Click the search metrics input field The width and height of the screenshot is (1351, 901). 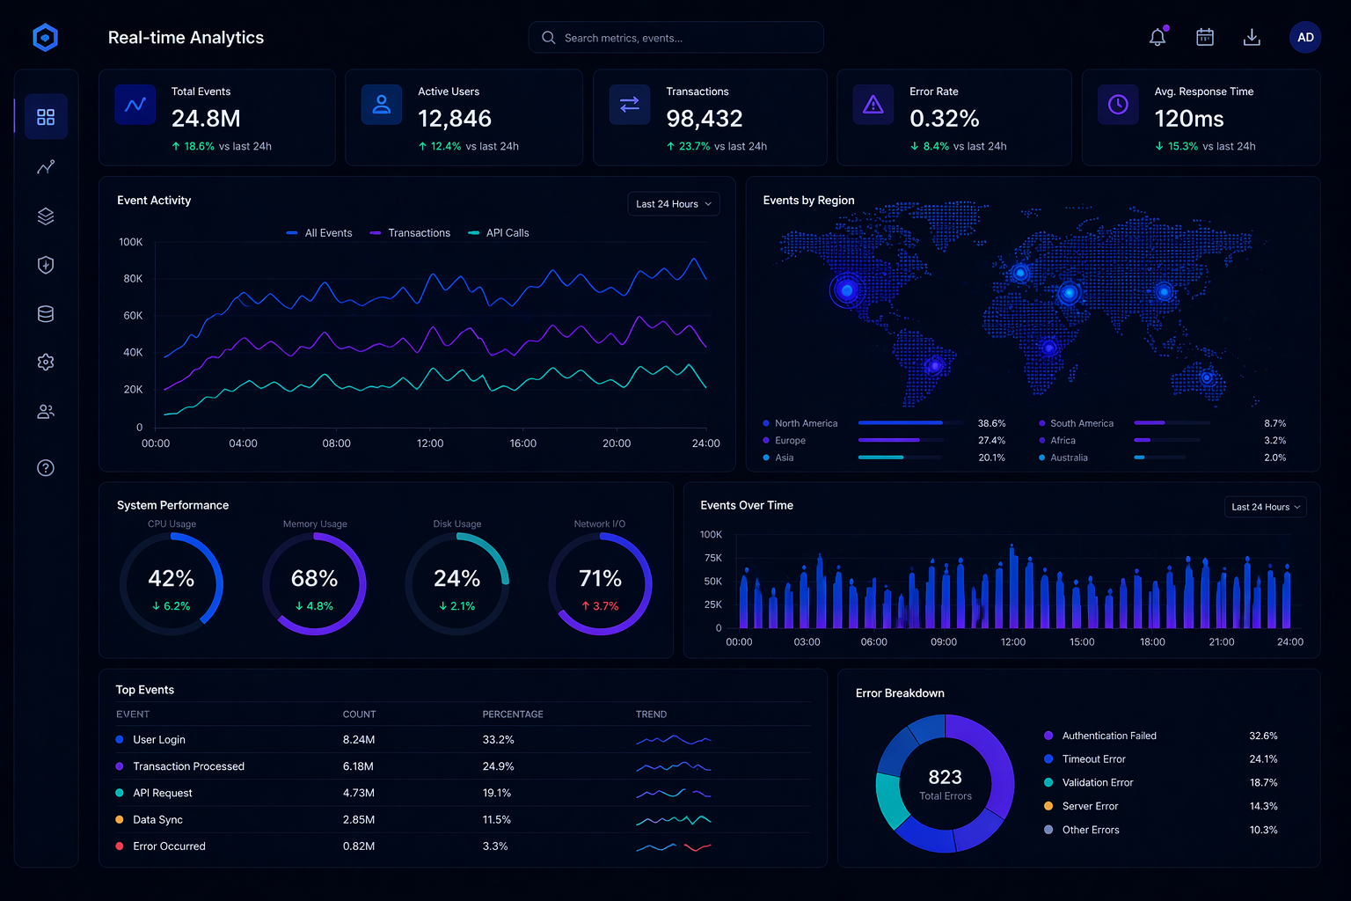click(675, 37)
